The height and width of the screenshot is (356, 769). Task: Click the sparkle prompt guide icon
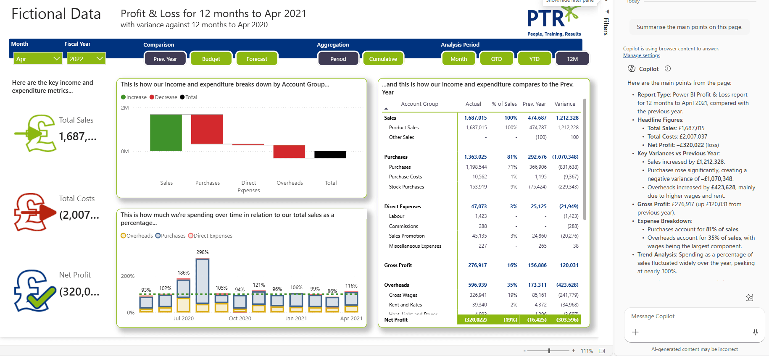point(750,298)
